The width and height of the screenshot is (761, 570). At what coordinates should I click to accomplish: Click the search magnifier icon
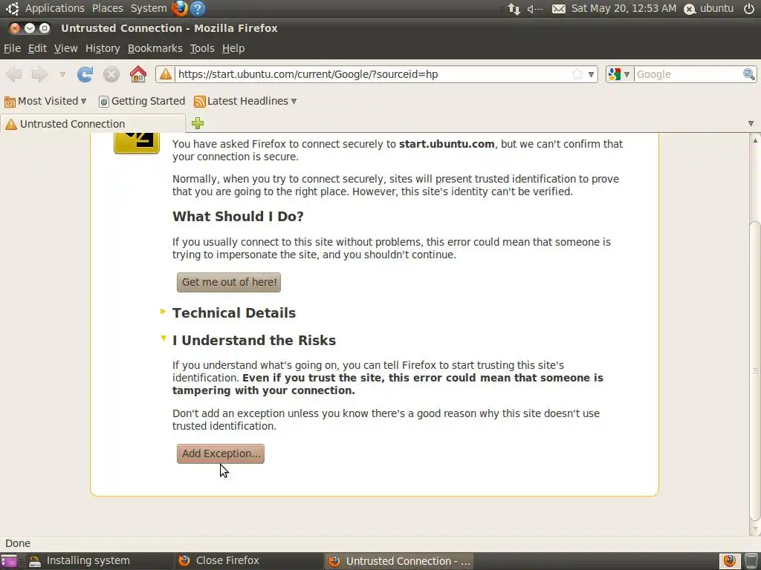pos(749,74)
